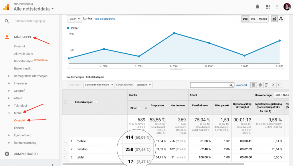The width and height of the screenshot is (293, 166).
Task: Open the Standard sorting type dropdown
Action: (x=144, y=85)
